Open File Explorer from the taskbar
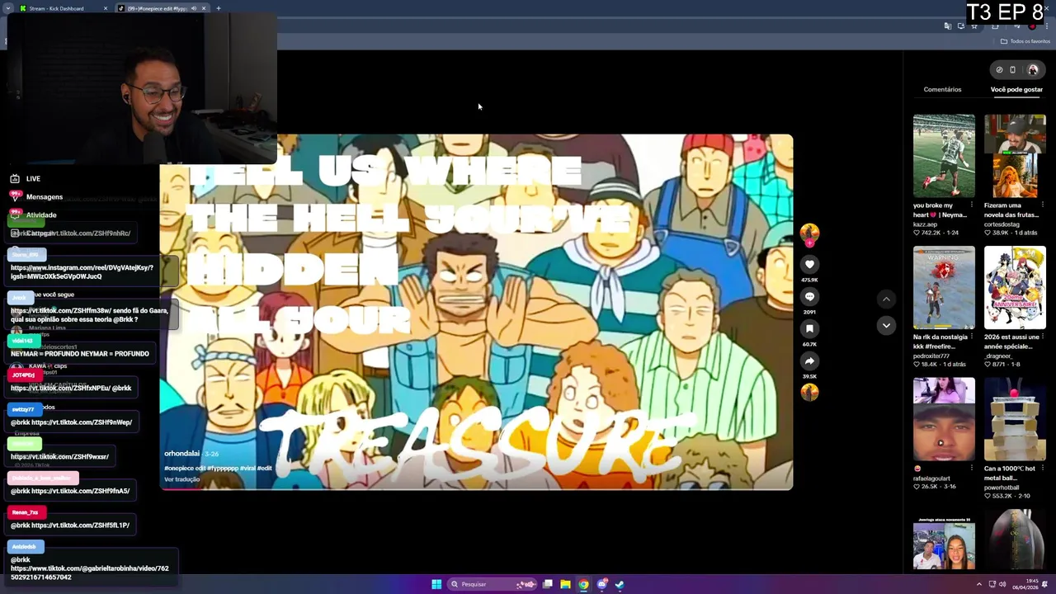The height and width of the screenshot is (594, 1056). (x=565, y=584)
